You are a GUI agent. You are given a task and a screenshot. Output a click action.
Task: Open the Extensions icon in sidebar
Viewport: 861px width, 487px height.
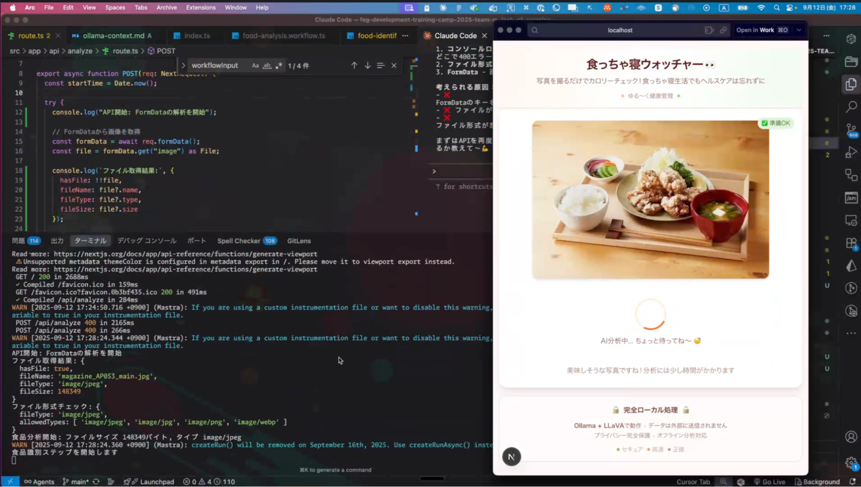click(851, 243)
